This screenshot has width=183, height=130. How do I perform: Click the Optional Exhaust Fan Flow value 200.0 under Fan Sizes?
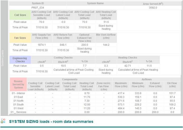[x=85, y=45]
